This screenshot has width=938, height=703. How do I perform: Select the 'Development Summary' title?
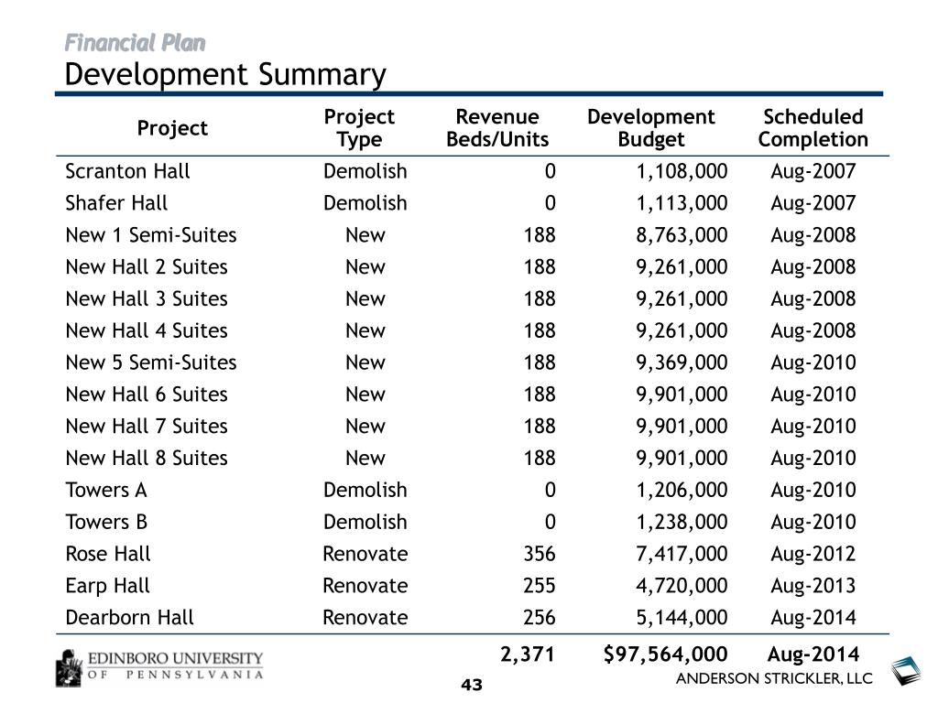click(x=225, y=75)
